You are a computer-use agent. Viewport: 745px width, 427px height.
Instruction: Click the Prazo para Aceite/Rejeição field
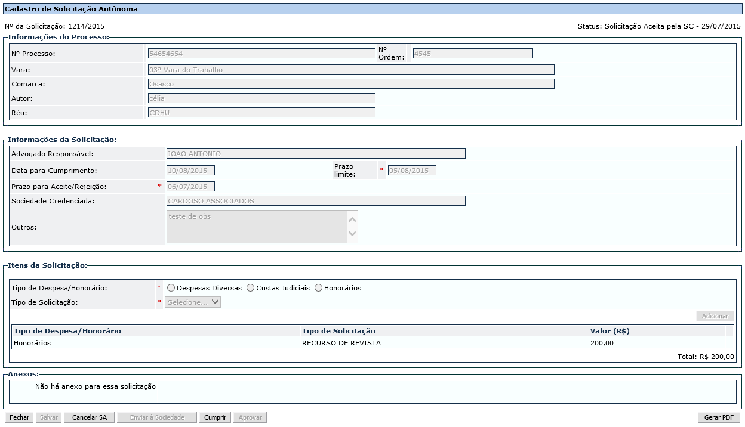(x=190, y=187)
